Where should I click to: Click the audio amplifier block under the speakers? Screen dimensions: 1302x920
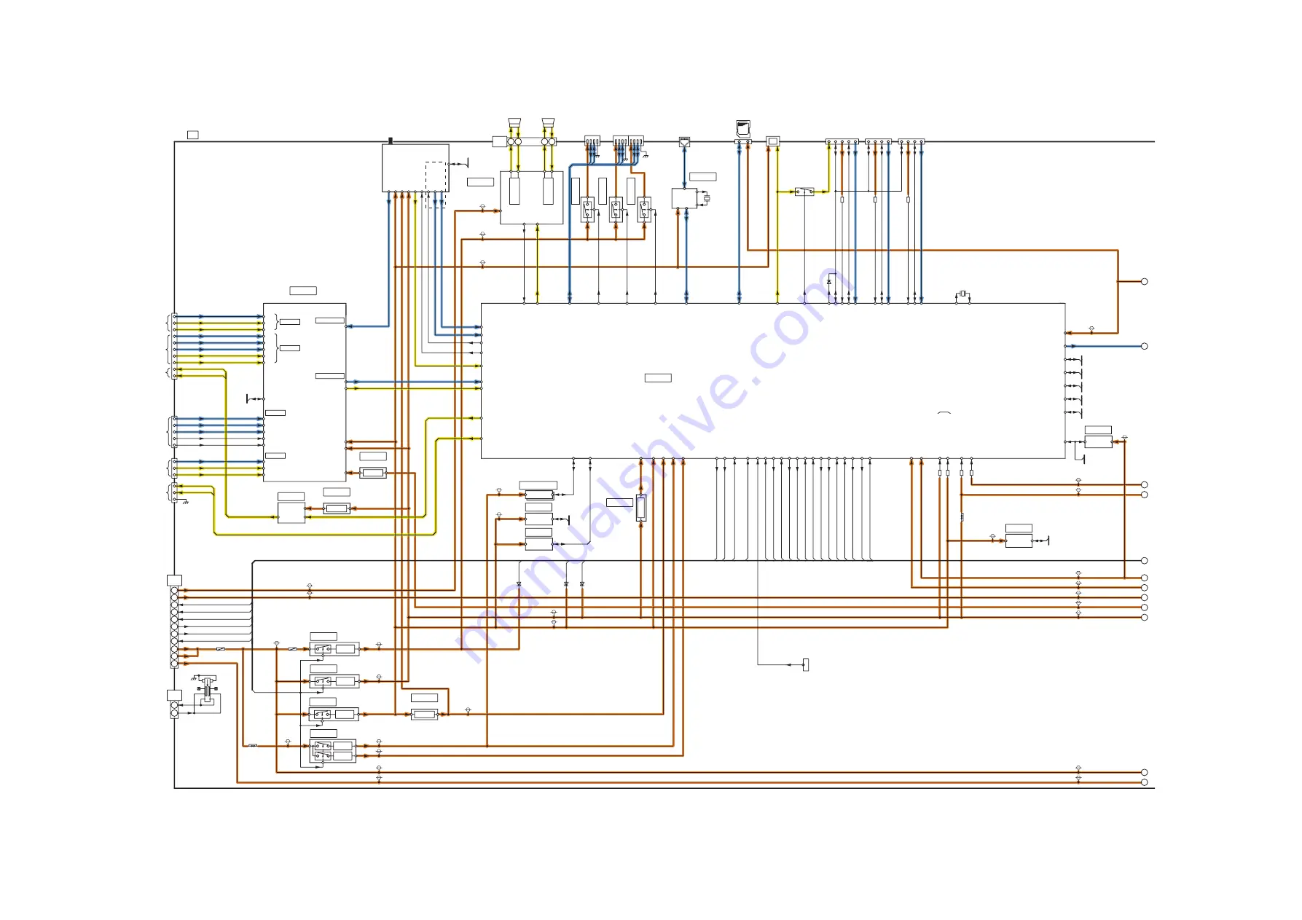[x=531, y=197]
